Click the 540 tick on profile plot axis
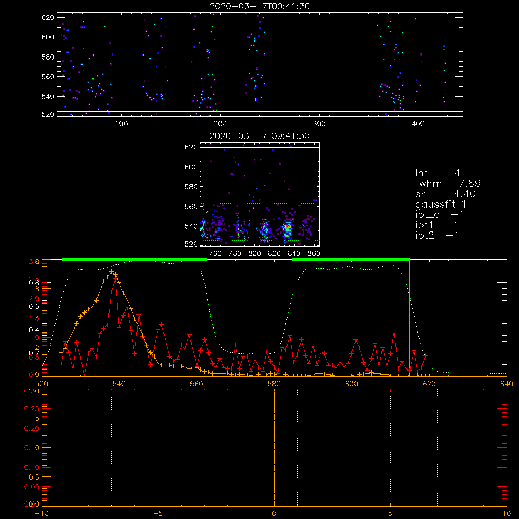This screenshot has width=519, height=519. pos(119,384)
